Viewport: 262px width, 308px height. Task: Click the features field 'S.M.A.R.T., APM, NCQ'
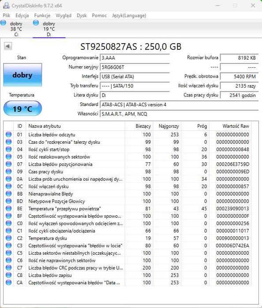pyautogui.click(x=179, y=114)
